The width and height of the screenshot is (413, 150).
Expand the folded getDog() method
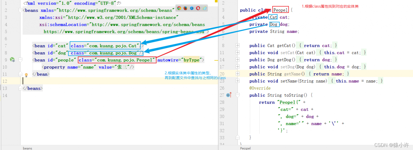click(238, 60)
